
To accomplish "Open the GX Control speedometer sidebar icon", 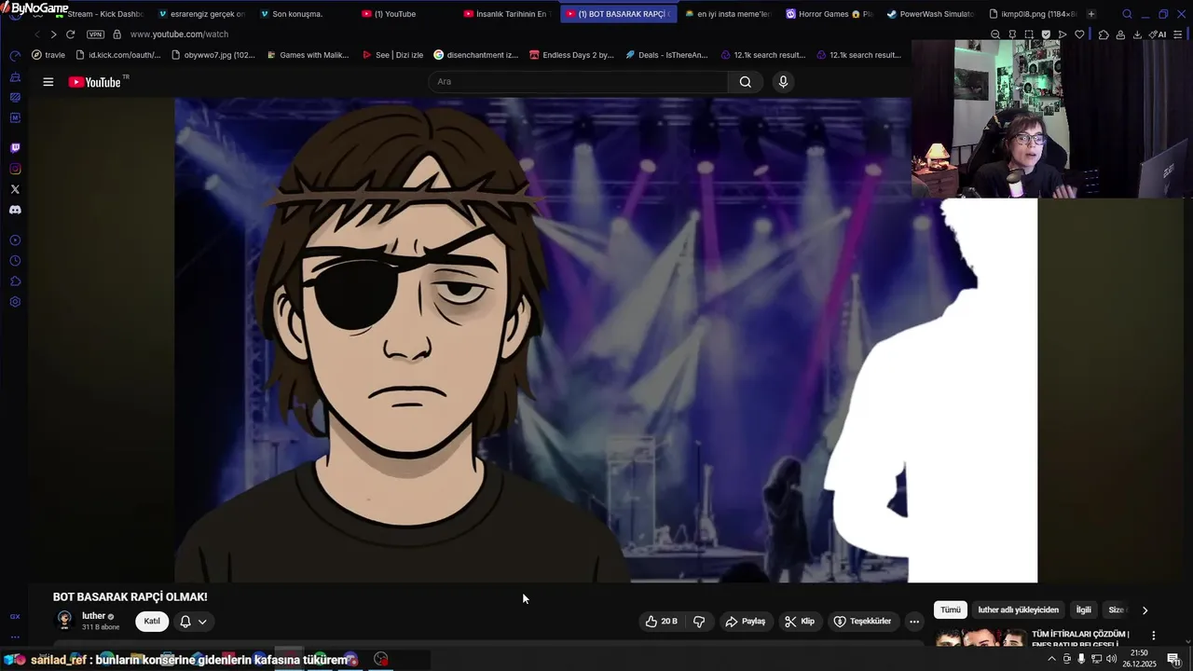I will pyautogui.click(x=15, y=56).
